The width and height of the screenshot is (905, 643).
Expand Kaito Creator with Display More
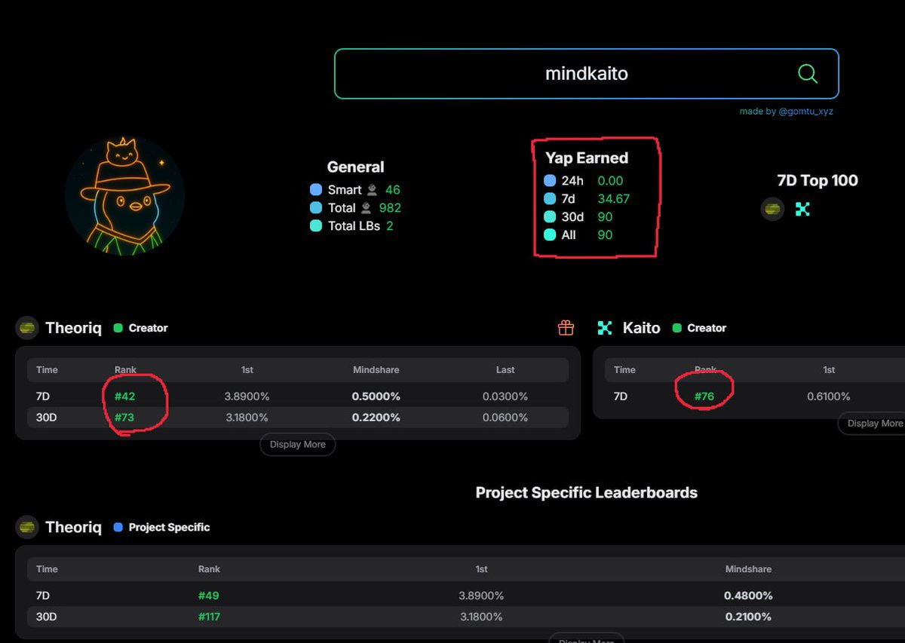tap(873, 423)
